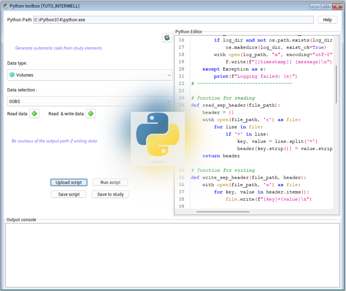Maximize the Python toolbox window

326,6
